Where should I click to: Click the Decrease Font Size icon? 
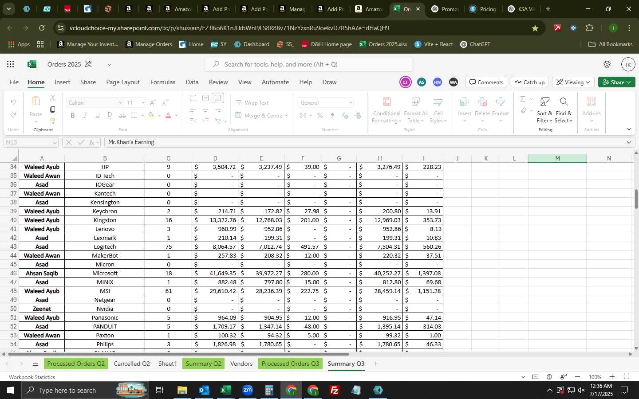pyautogui.click(x=165, y=102)
